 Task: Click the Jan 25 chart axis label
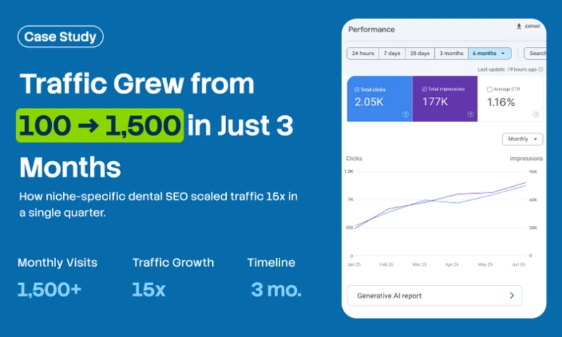[x=354, y=265]
